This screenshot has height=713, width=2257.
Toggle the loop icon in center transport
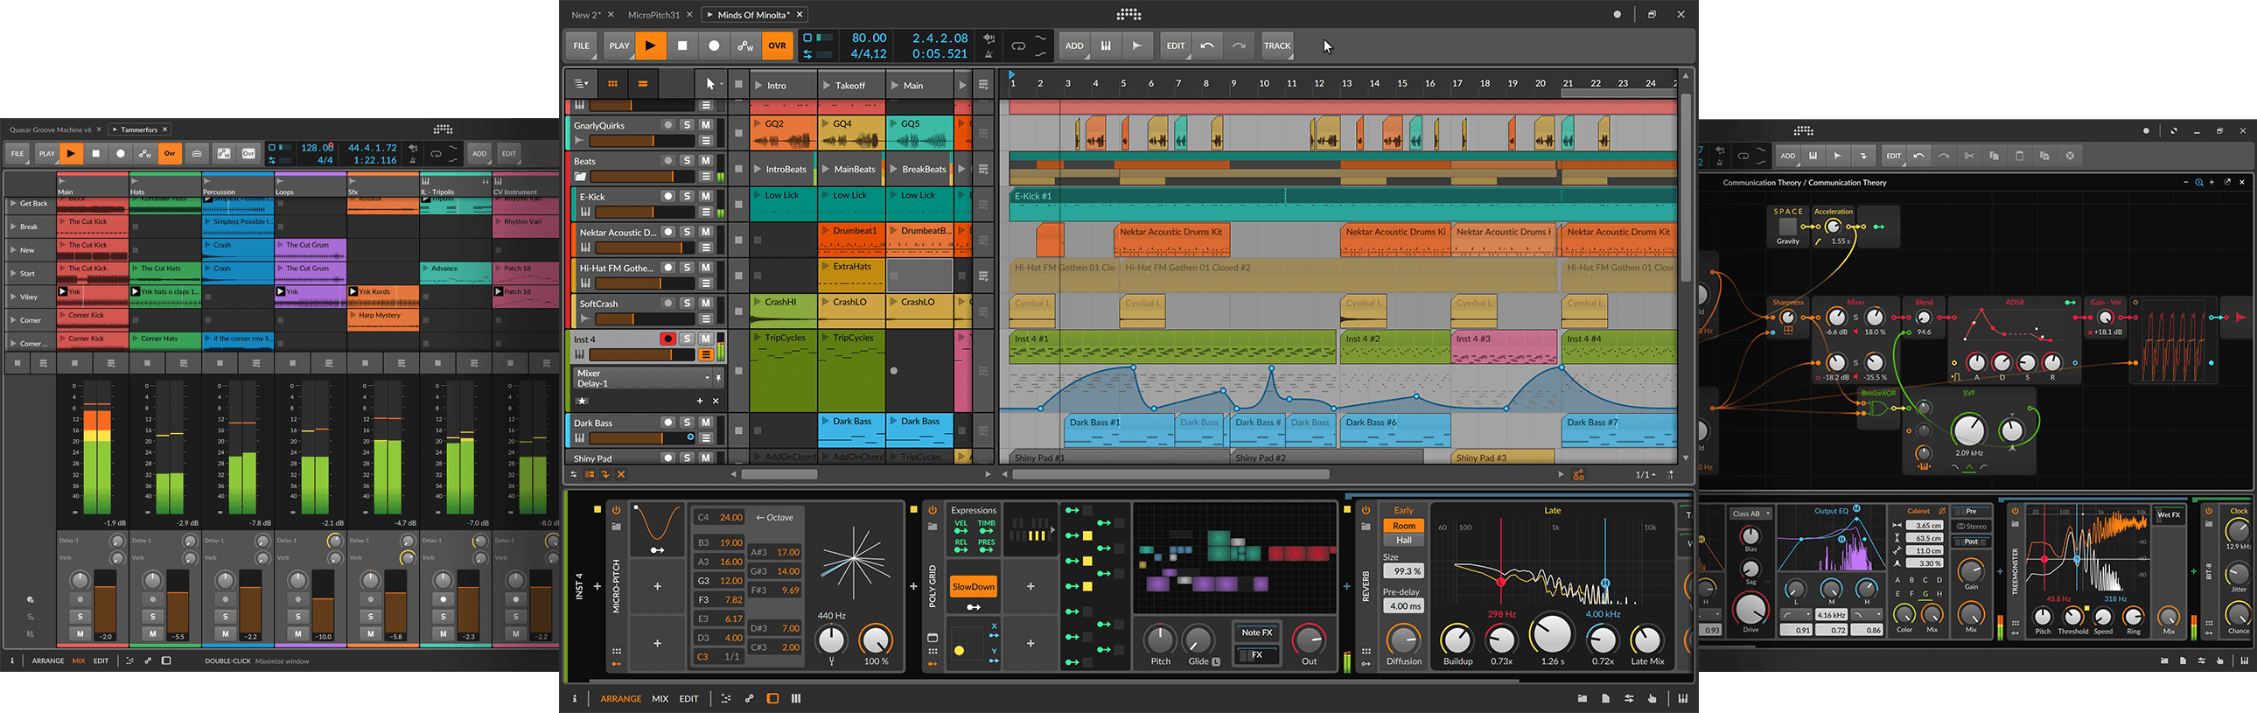pos(1018,45)
